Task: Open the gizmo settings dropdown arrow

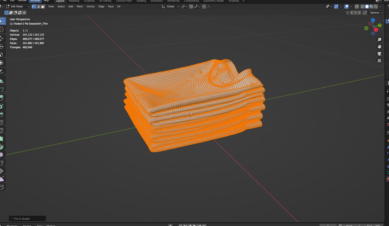Action: click(x=341, y=6)
